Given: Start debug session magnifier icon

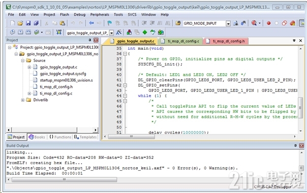Looking at the screenshot, I should 254,23.
